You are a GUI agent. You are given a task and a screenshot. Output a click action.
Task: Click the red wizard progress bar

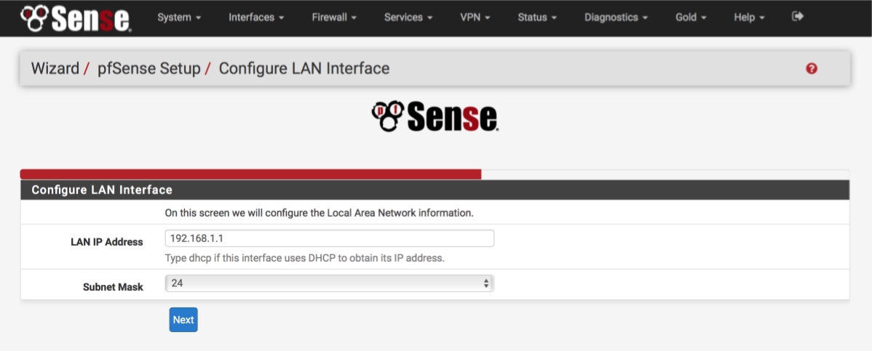(x=251, y=174)
